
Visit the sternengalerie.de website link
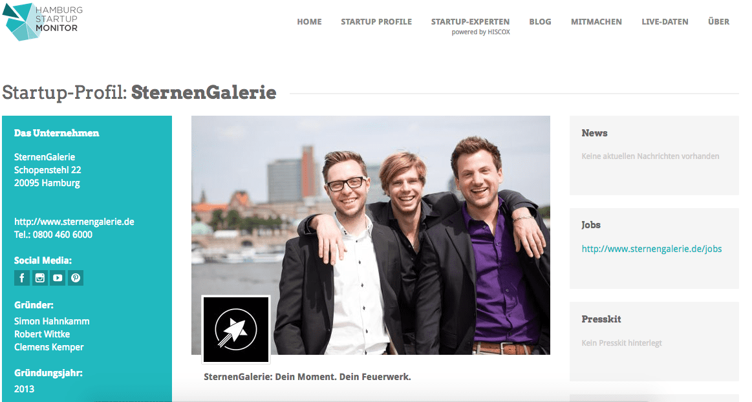click(74, 222)
